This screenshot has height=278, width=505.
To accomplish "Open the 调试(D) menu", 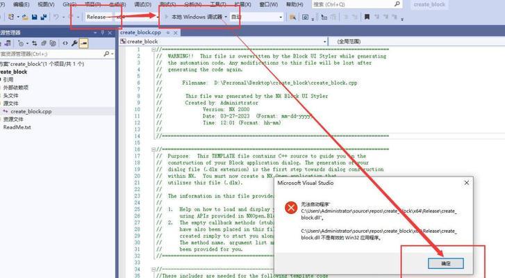I will 142,4.
